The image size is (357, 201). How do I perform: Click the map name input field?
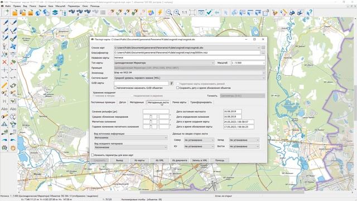pyautogui.click(x=190, y=58)
